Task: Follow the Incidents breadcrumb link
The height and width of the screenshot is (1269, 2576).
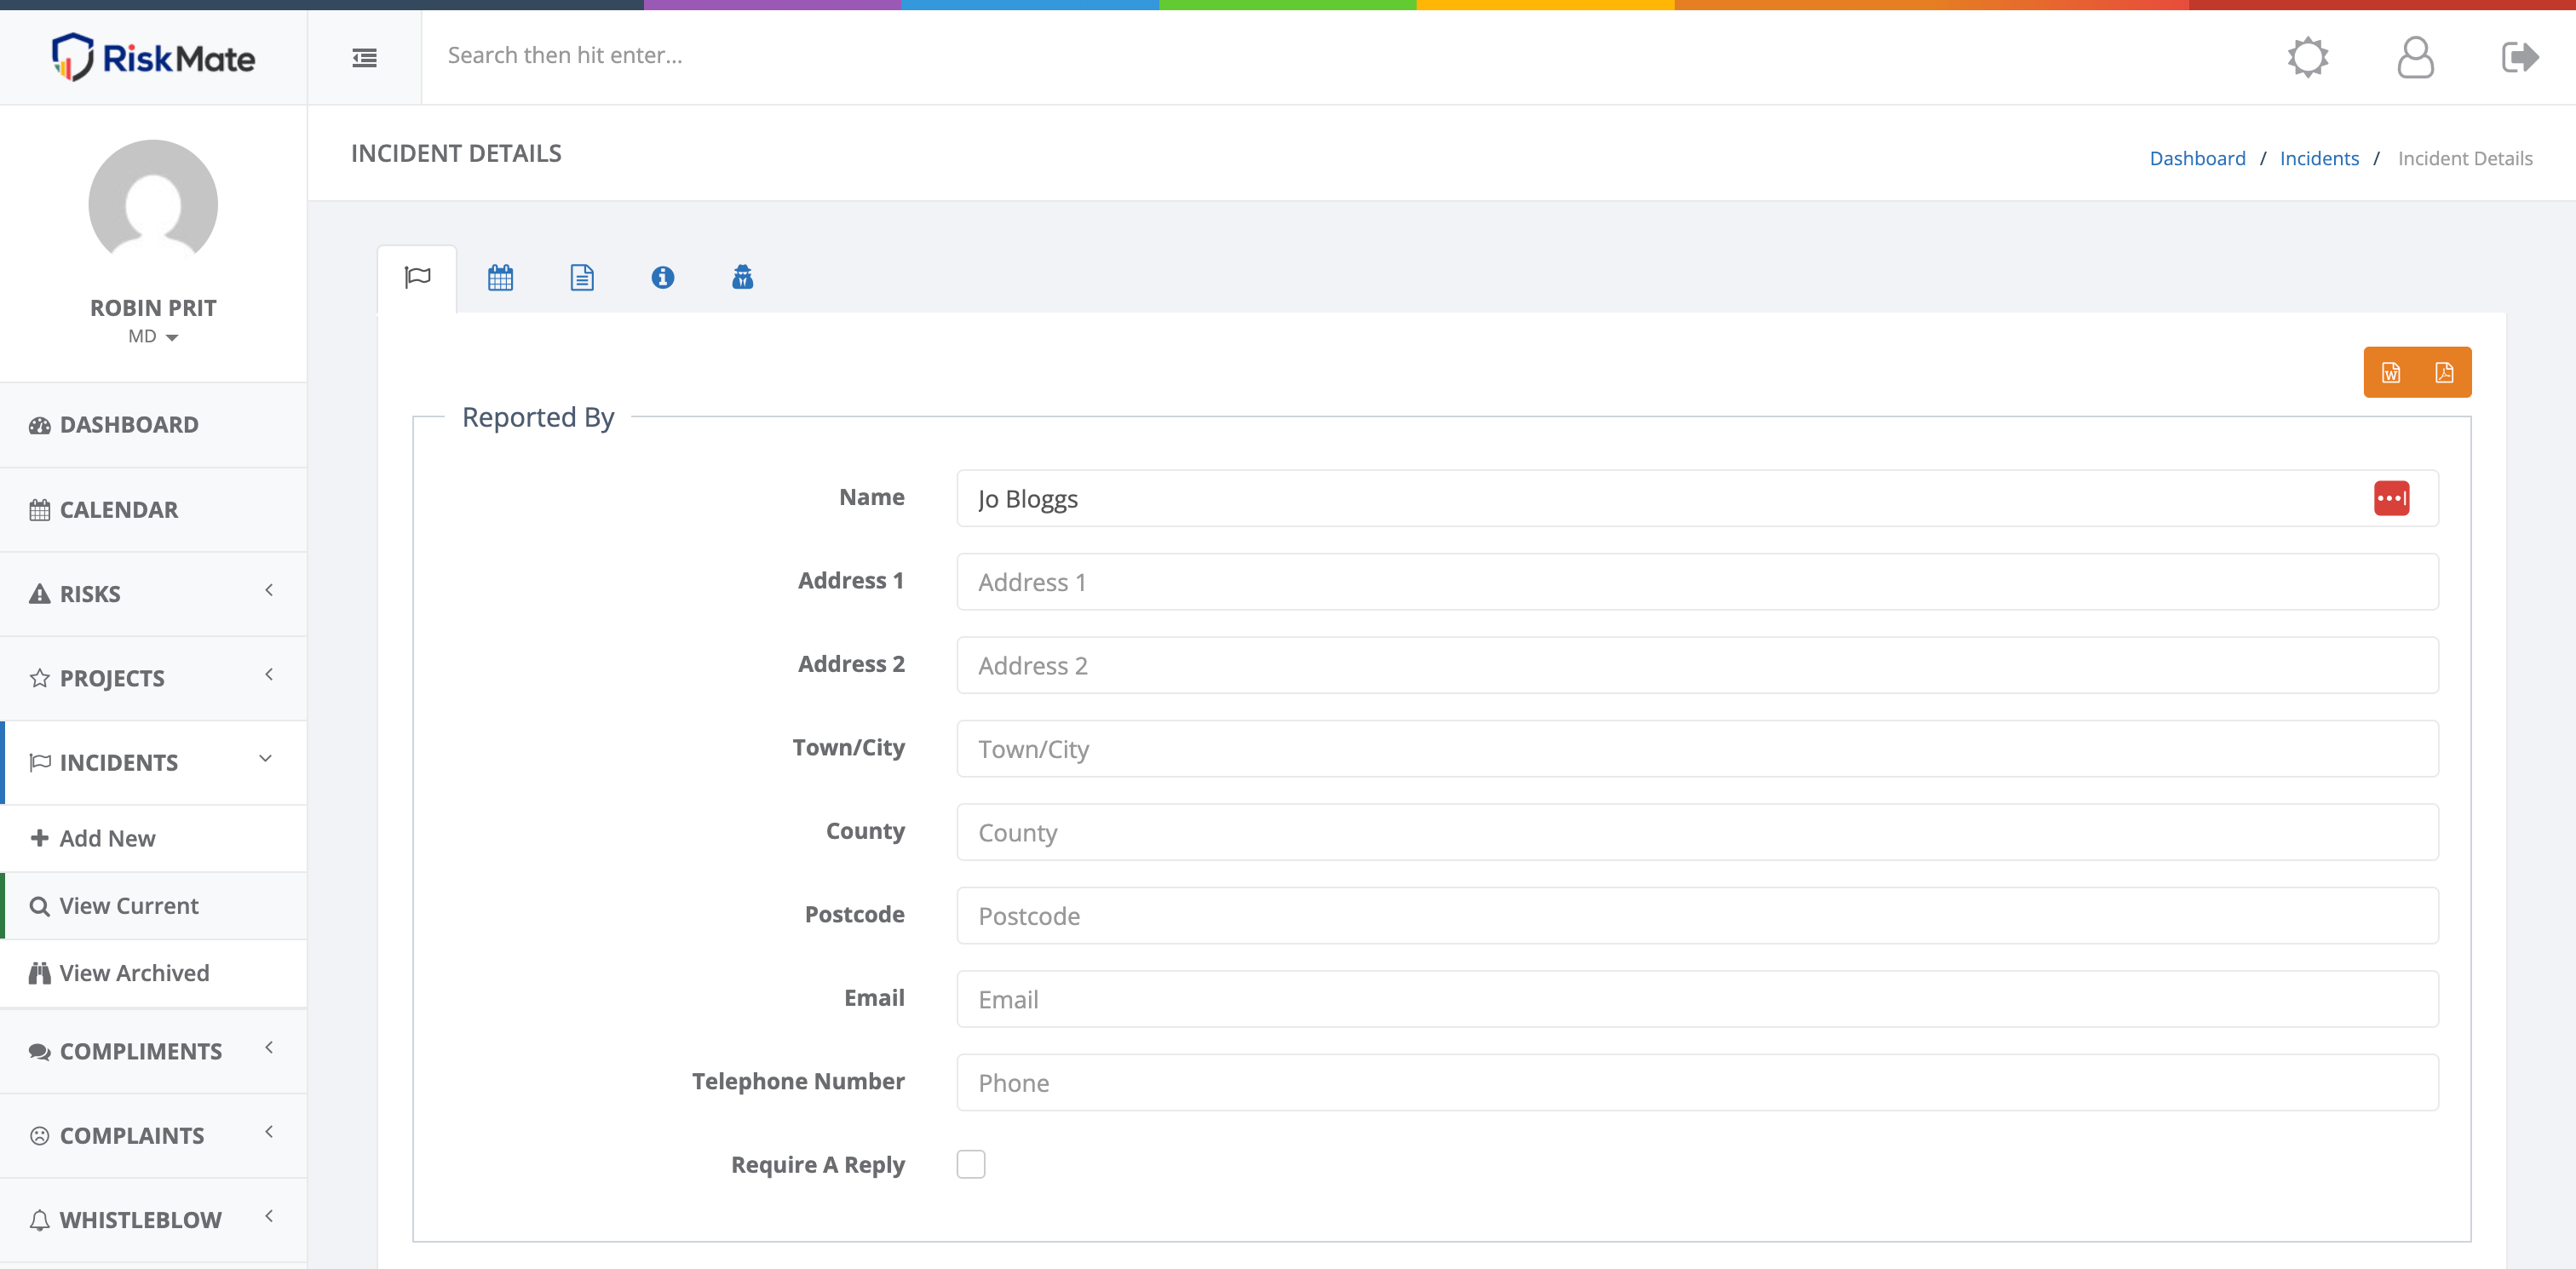Action: point(2319,158)
